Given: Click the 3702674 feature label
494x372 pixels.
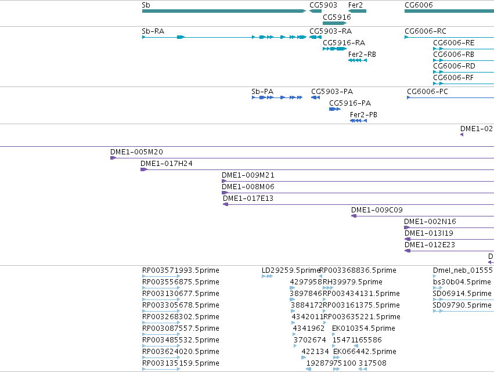Looking at the screenshot, I should 310,340.
